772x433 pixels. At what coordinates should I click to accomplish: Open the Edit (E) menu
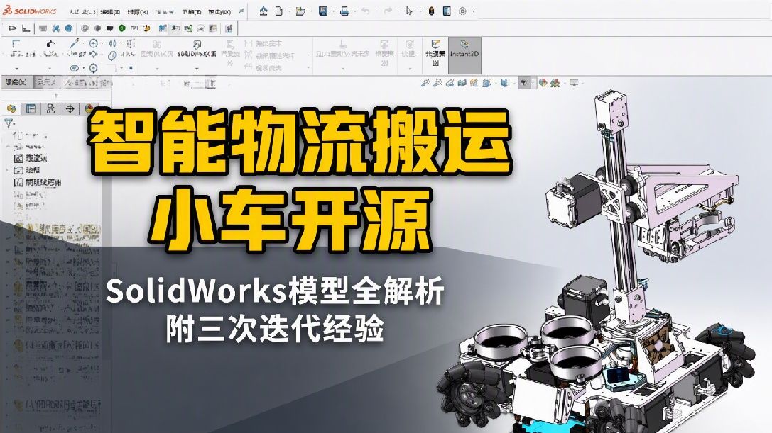[110, 11]
